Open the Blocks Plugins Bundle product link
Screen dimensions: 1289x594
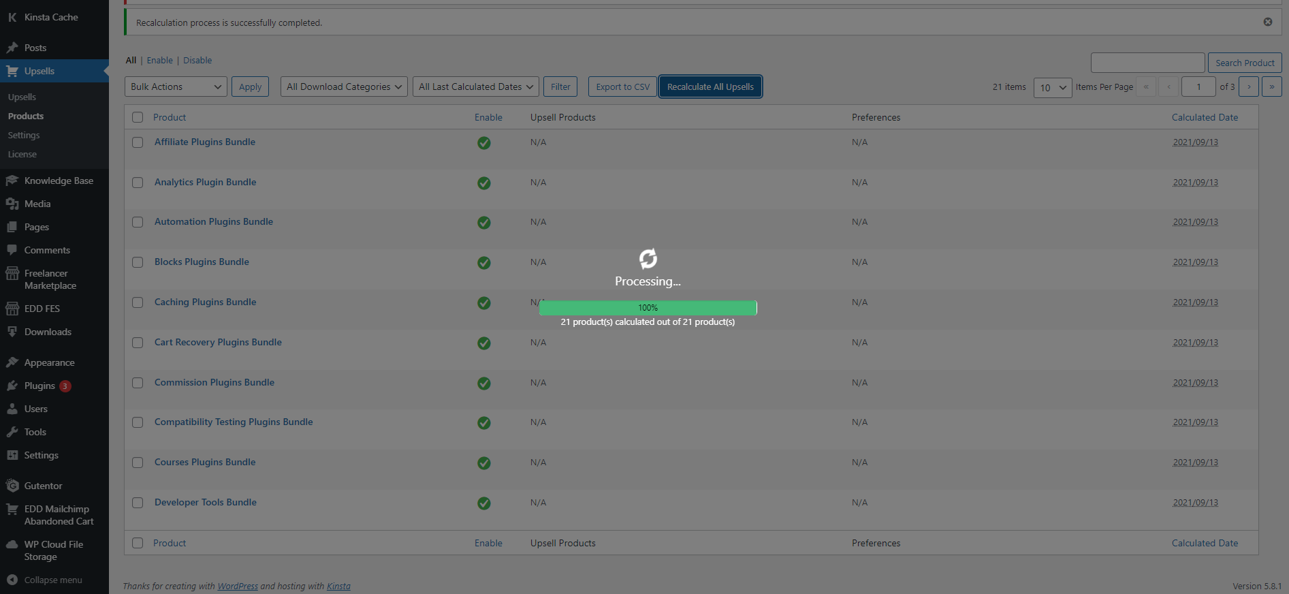(202, 262)
